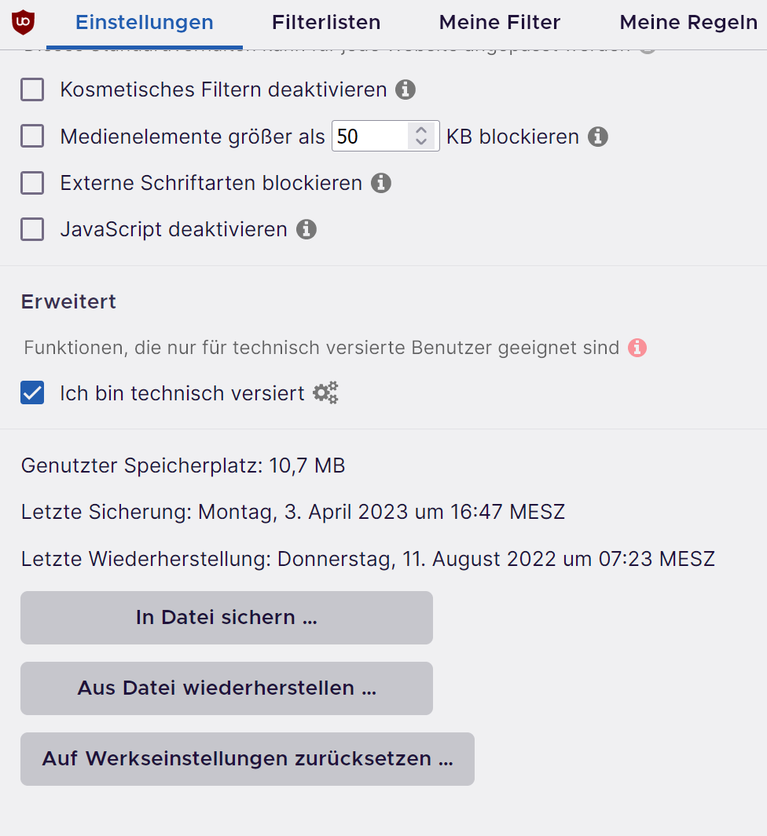Viewport: 767px width, 836px height.
Task: Decrease media size with stepper down arrow
Action: pos(421,142)
